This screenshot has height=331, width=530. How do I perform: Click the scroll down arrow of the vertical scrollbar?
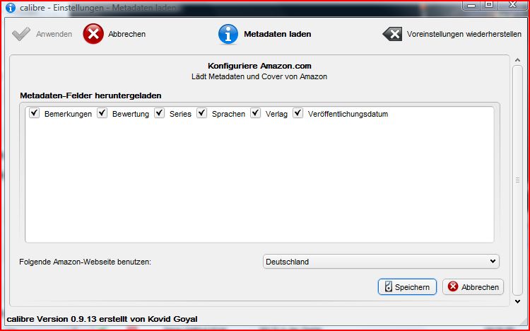pos(517,301)
